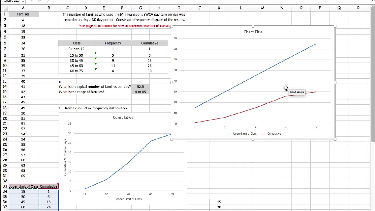
Task: Select row 12 header
Action: [x=4, y=76]
